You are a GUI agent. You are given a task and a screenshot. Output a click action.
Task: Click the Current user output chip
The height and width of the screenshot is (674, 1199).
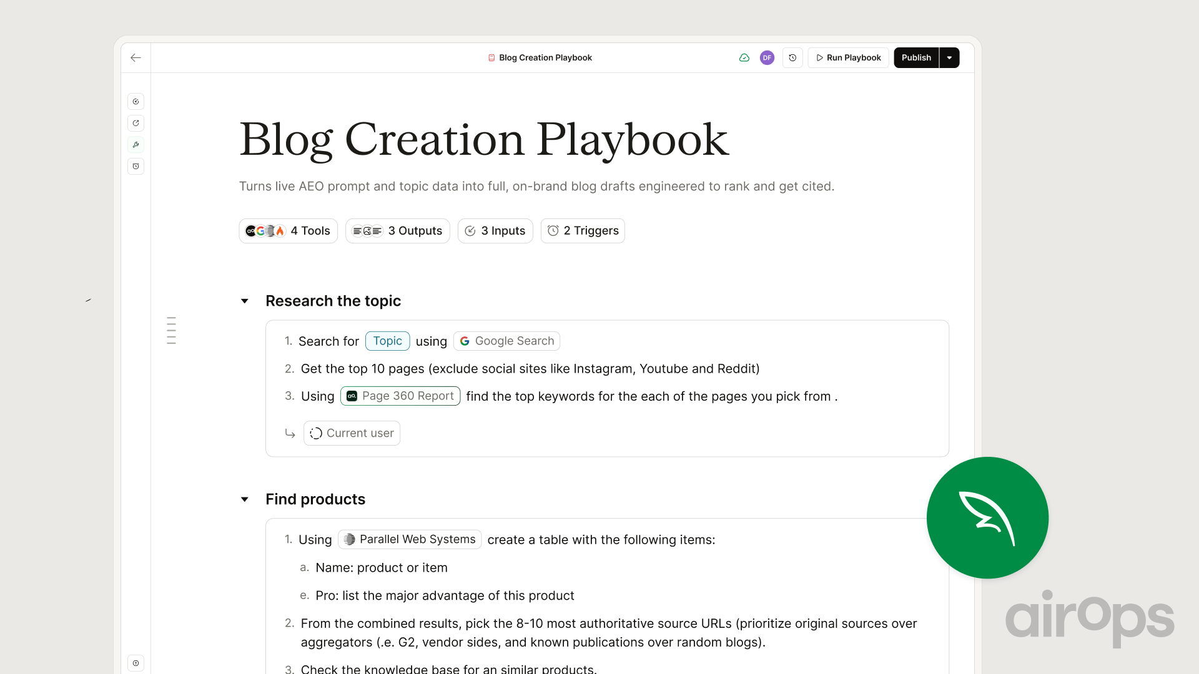352,433
